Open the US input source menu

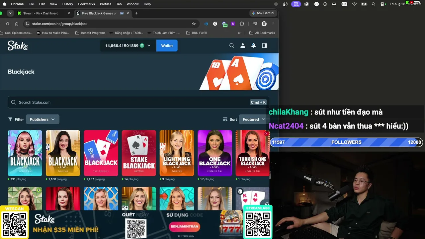[344, 4]
